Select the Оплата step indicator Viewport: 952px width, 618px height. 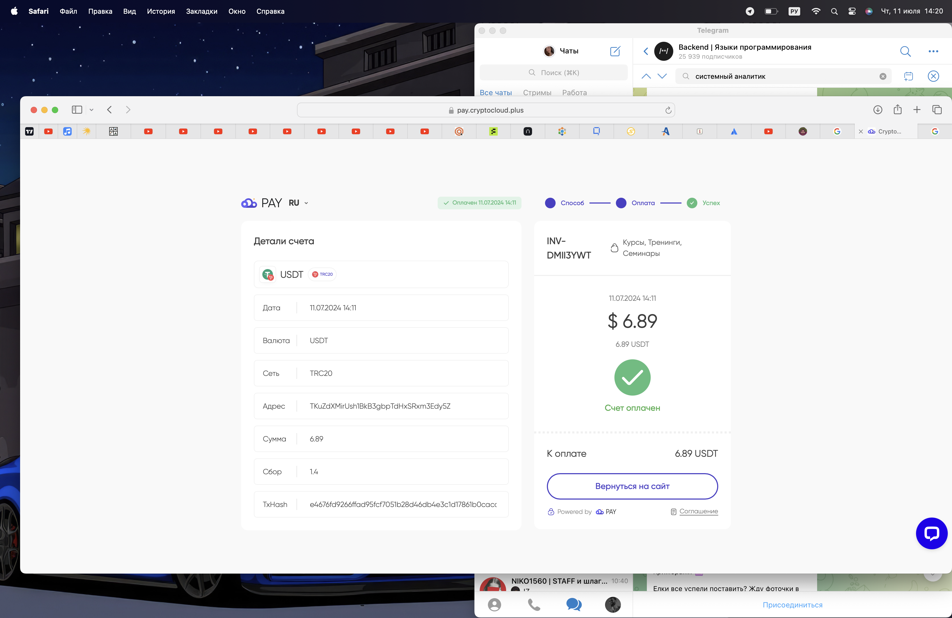(635, 203)
